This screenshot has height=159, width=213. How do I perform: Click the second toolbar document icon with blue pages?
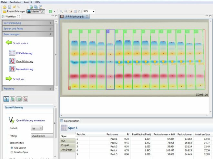coord(36,7)
